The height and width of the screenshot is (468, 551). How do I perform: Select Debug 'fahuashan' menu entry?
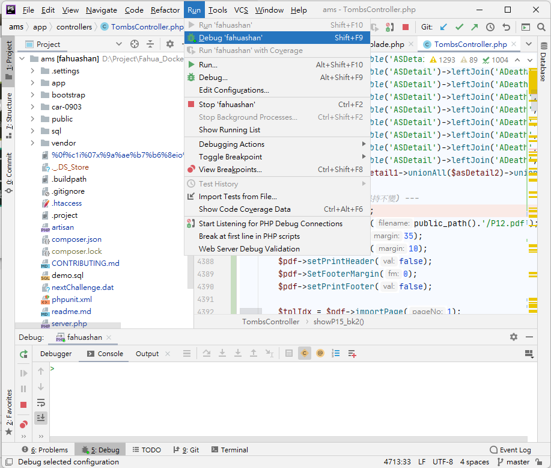(x=231, y=38)
